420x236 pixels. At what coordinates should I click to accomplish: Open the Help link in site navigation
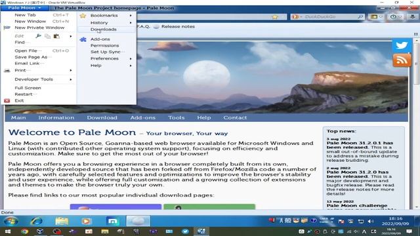click(x=204, y=118)
